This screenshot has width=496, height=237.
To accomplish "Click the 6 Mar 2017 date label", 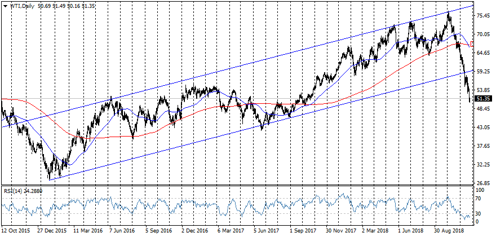I will 232,231.
